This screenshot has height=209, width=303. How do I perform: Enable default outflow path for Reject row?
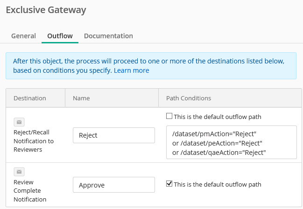coord(169,116)
